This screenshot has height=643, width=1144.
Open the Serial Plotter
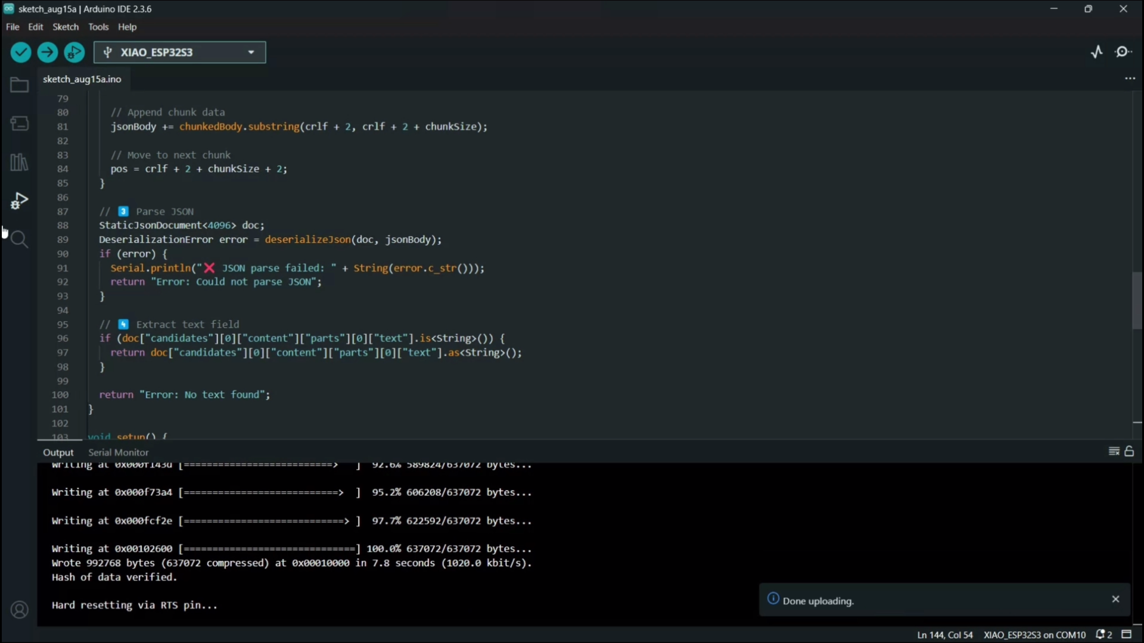(x=1097, y=52)
